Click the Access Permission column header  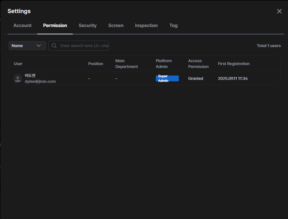[198, 64]
